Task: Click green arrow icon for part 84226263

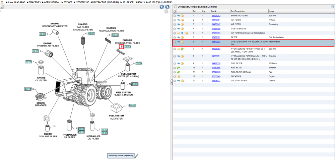Action: pyautogui.click(x=182, y=49)
